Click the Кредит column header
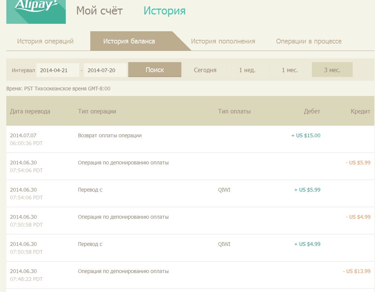This screenshot has width=375, height=292. (361, 111)
